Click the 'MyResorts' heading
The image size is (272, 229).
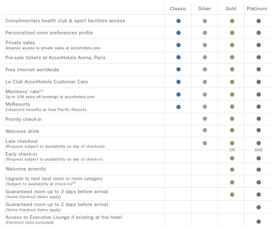pos(18,104)
